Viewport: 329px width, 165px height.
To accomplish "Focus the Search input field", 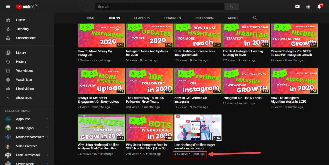I will coord(160,6).
